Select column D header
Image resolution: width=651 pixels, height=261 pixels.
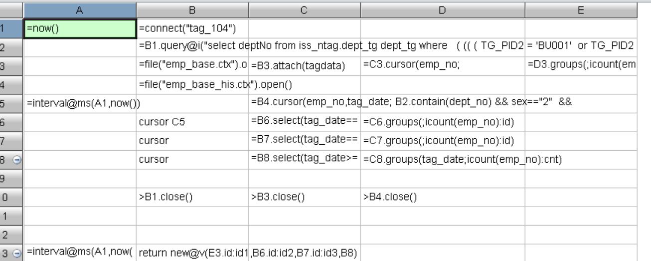442,9
